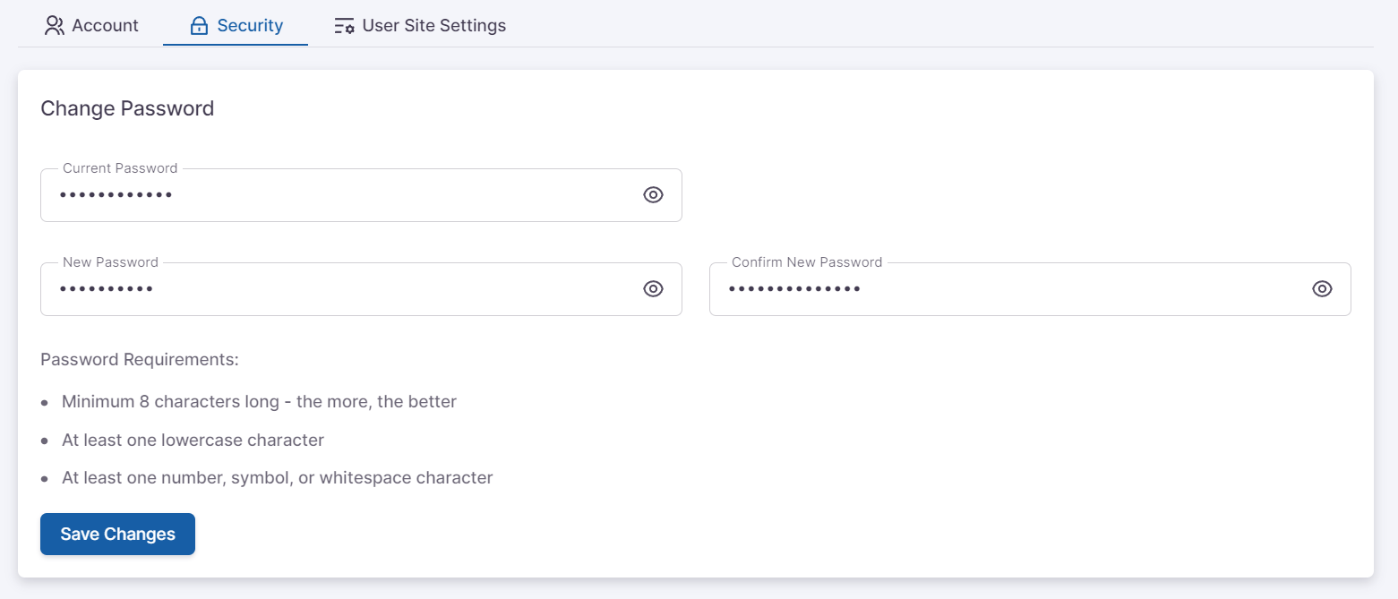Switch to the Account tab
Viewport: 1398px width, 599px height.
(105, 26)
